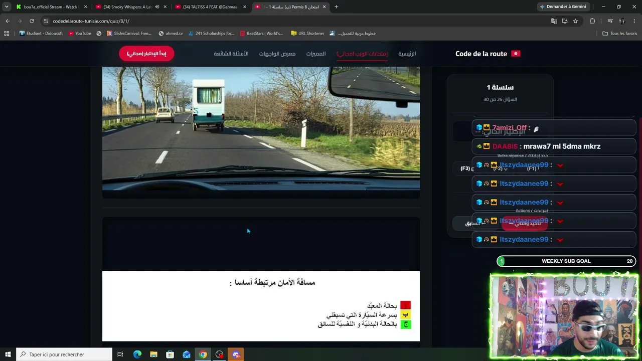The width and height of the screenshot is (642, 361).
Task: Click the answer text بحالة المعبّد
Action: click(382, 305)
